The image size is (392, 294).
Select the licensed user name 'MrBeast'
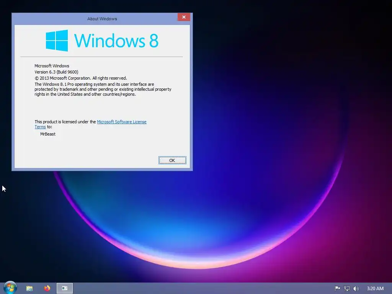pyautogui.click(x=48, y=134)
